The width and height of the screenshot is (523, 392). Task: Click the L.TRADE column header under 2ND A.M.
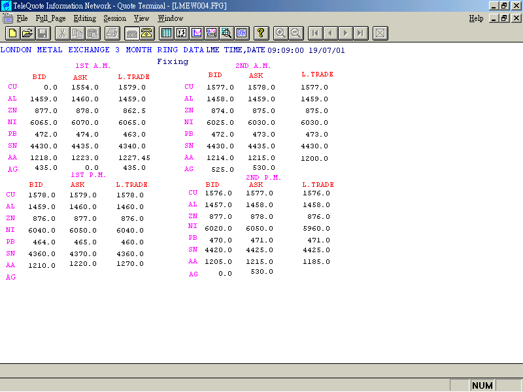click(x=317, y=74)
